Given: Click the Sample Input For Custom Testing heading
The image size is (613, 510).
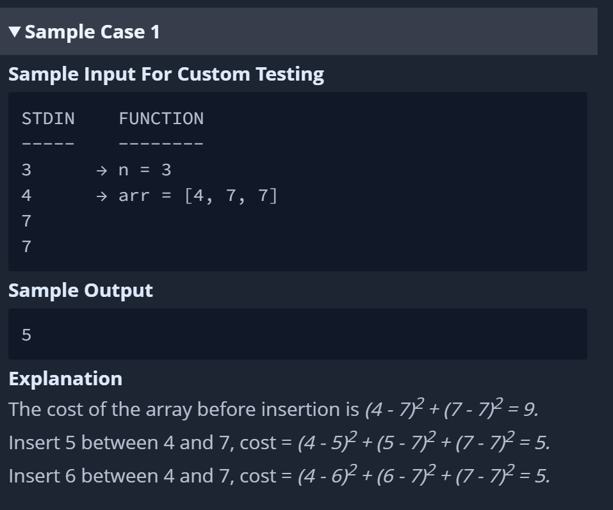Looking at the screenshot, I should coord(166,74).
